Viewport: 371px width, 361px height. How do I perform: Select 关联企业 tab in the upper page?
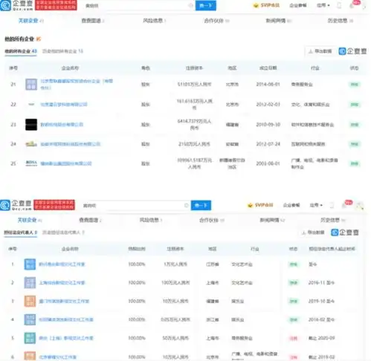click(x=30, y=21)
